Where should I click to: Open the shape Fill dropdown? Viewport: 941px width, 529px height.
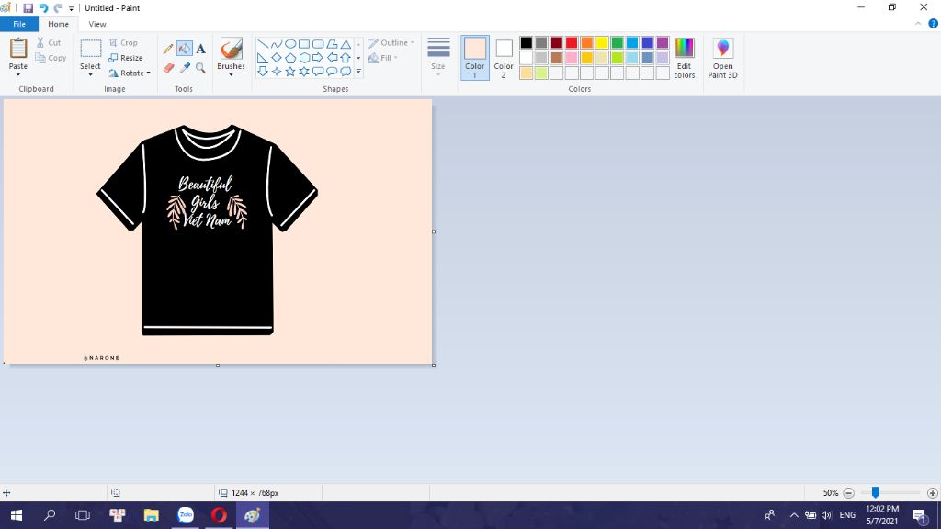(383, 58)
